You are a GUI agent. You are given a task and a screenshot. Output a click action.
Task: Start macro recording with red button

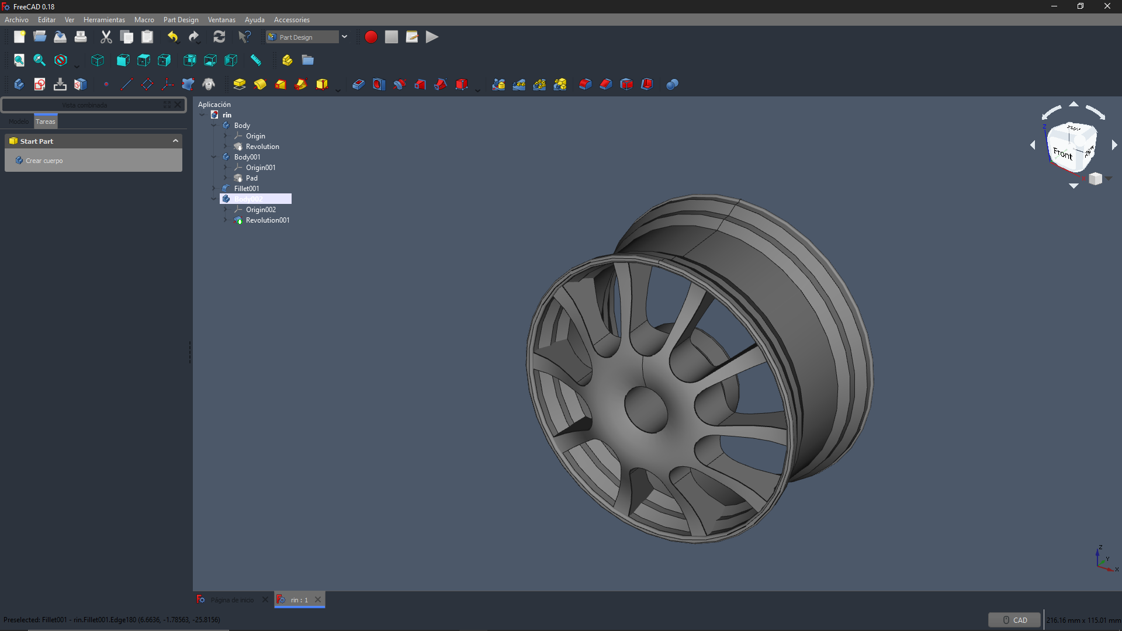pos(370,37)
